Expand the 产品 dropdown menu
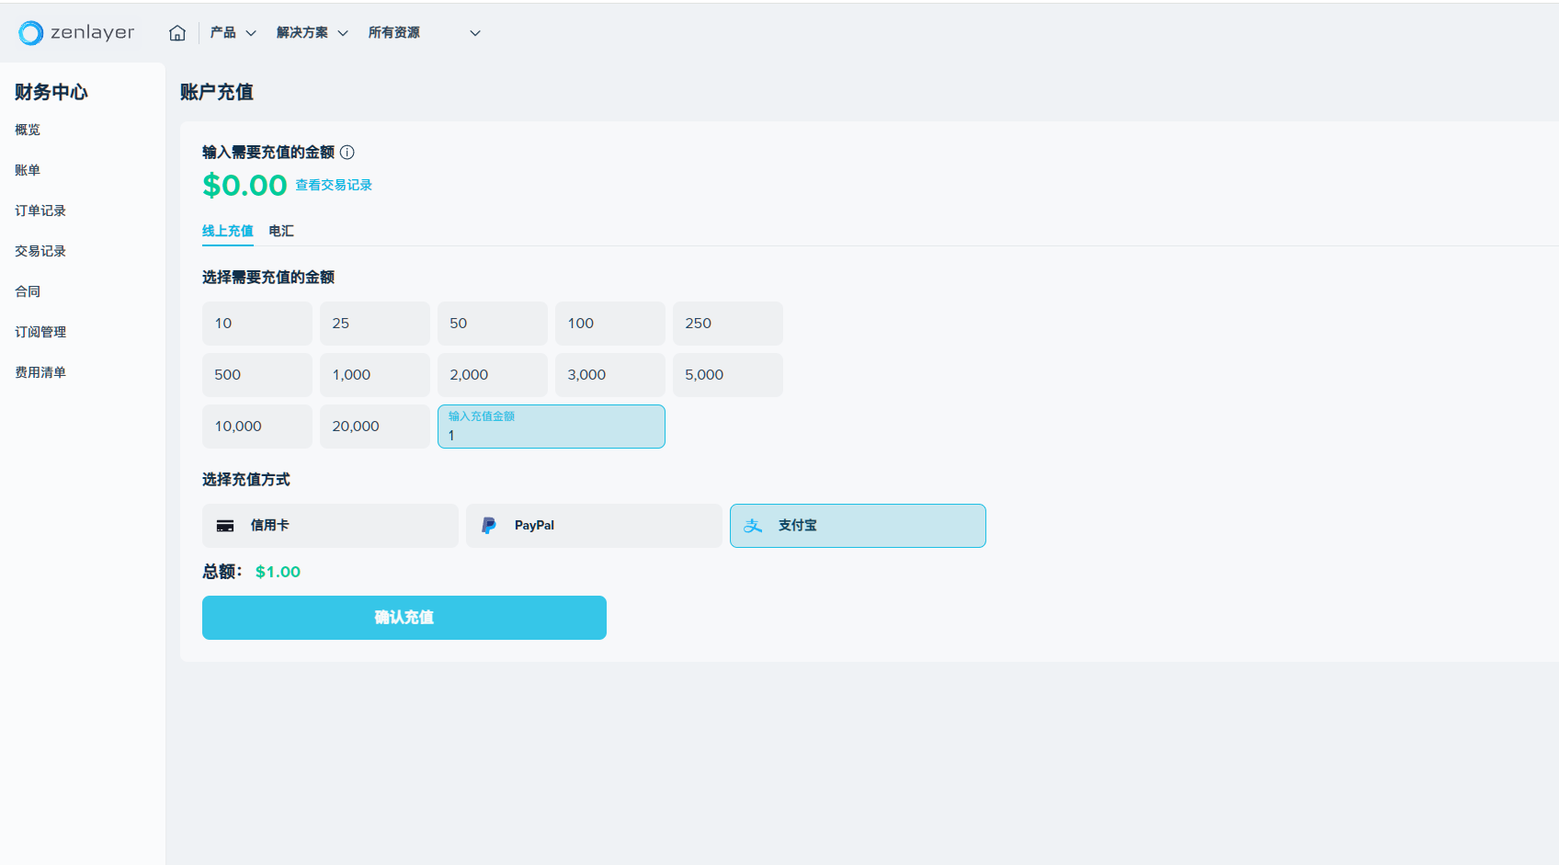1559x865 pixels. (233, 33)
